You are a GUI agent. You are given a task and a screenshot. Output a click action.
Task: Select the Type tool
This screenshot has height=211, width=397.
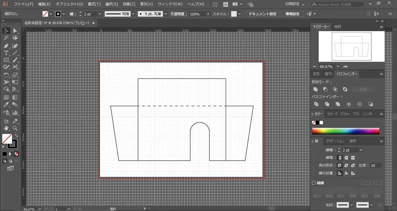coord(6,53)
